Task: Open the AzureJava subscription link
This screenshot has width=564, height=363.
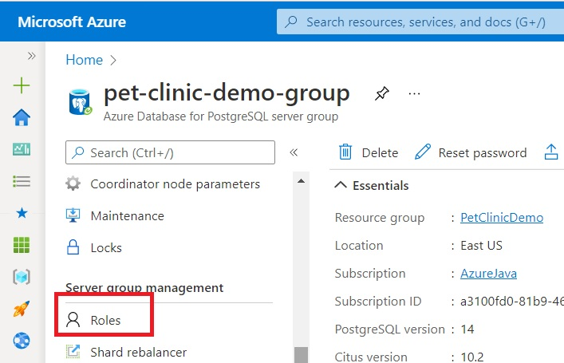Action: click(488, 274)
